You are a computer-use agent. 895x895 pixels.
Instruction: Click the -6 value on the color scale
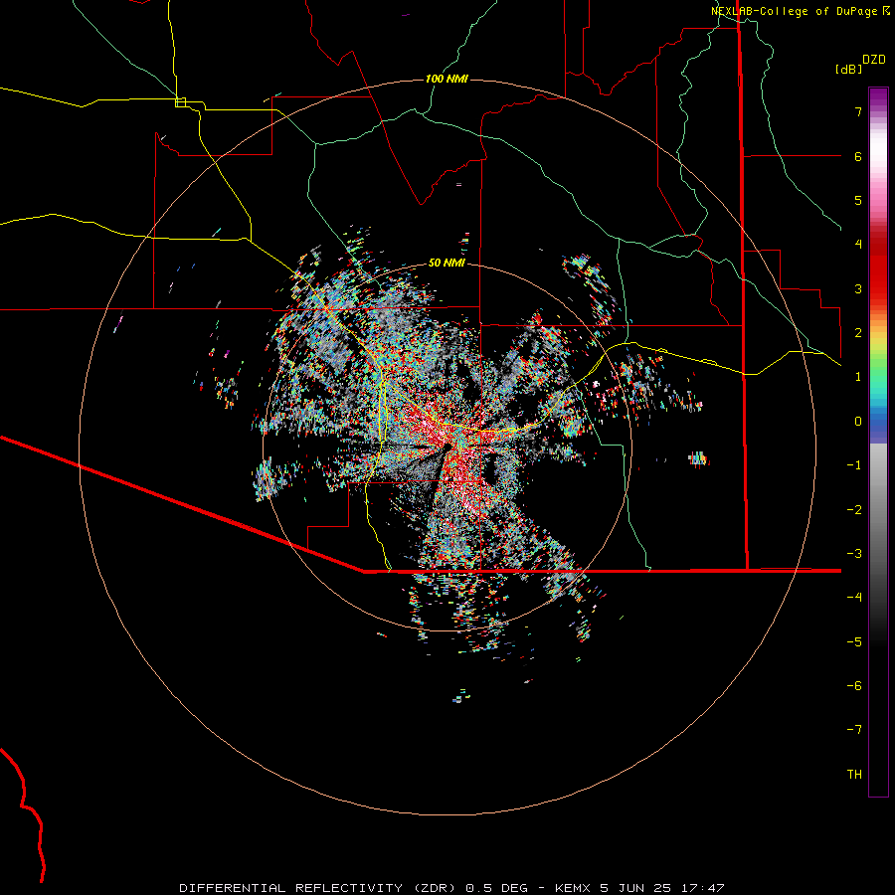click(854, 686)
